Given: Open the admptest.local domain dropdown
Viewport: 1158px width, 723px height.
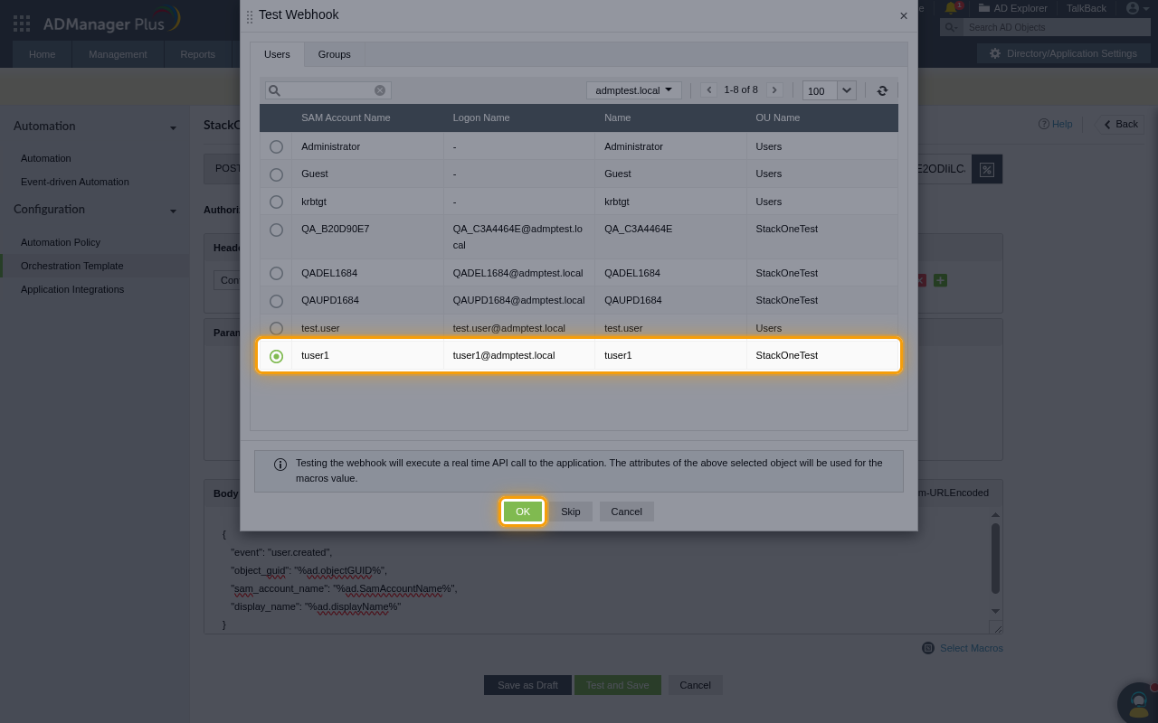Looking at the screenshot, I should coord(634,90).
